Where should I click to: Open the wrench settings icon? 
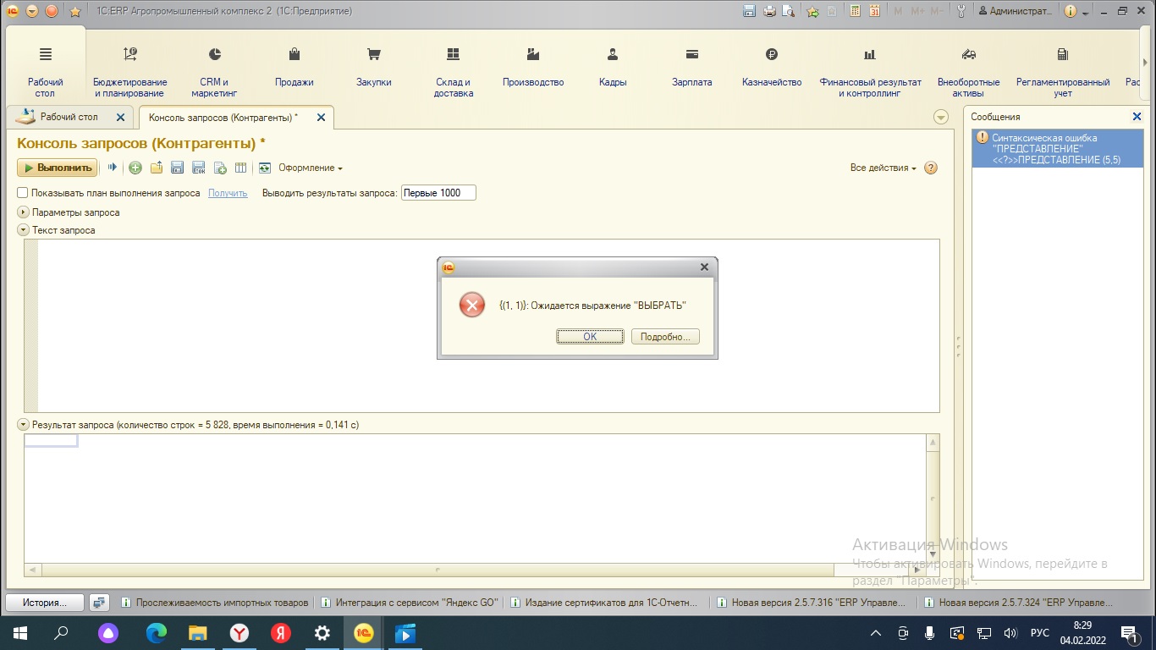coord(961,11)
